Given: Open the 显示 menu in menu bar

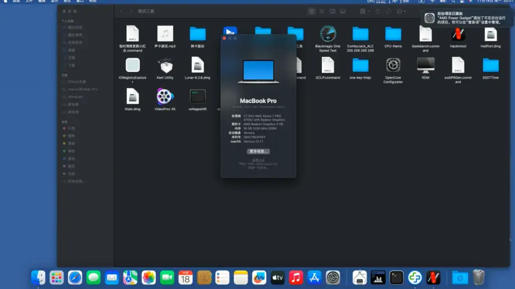Looking at the screenshot, I should [54, 2].
